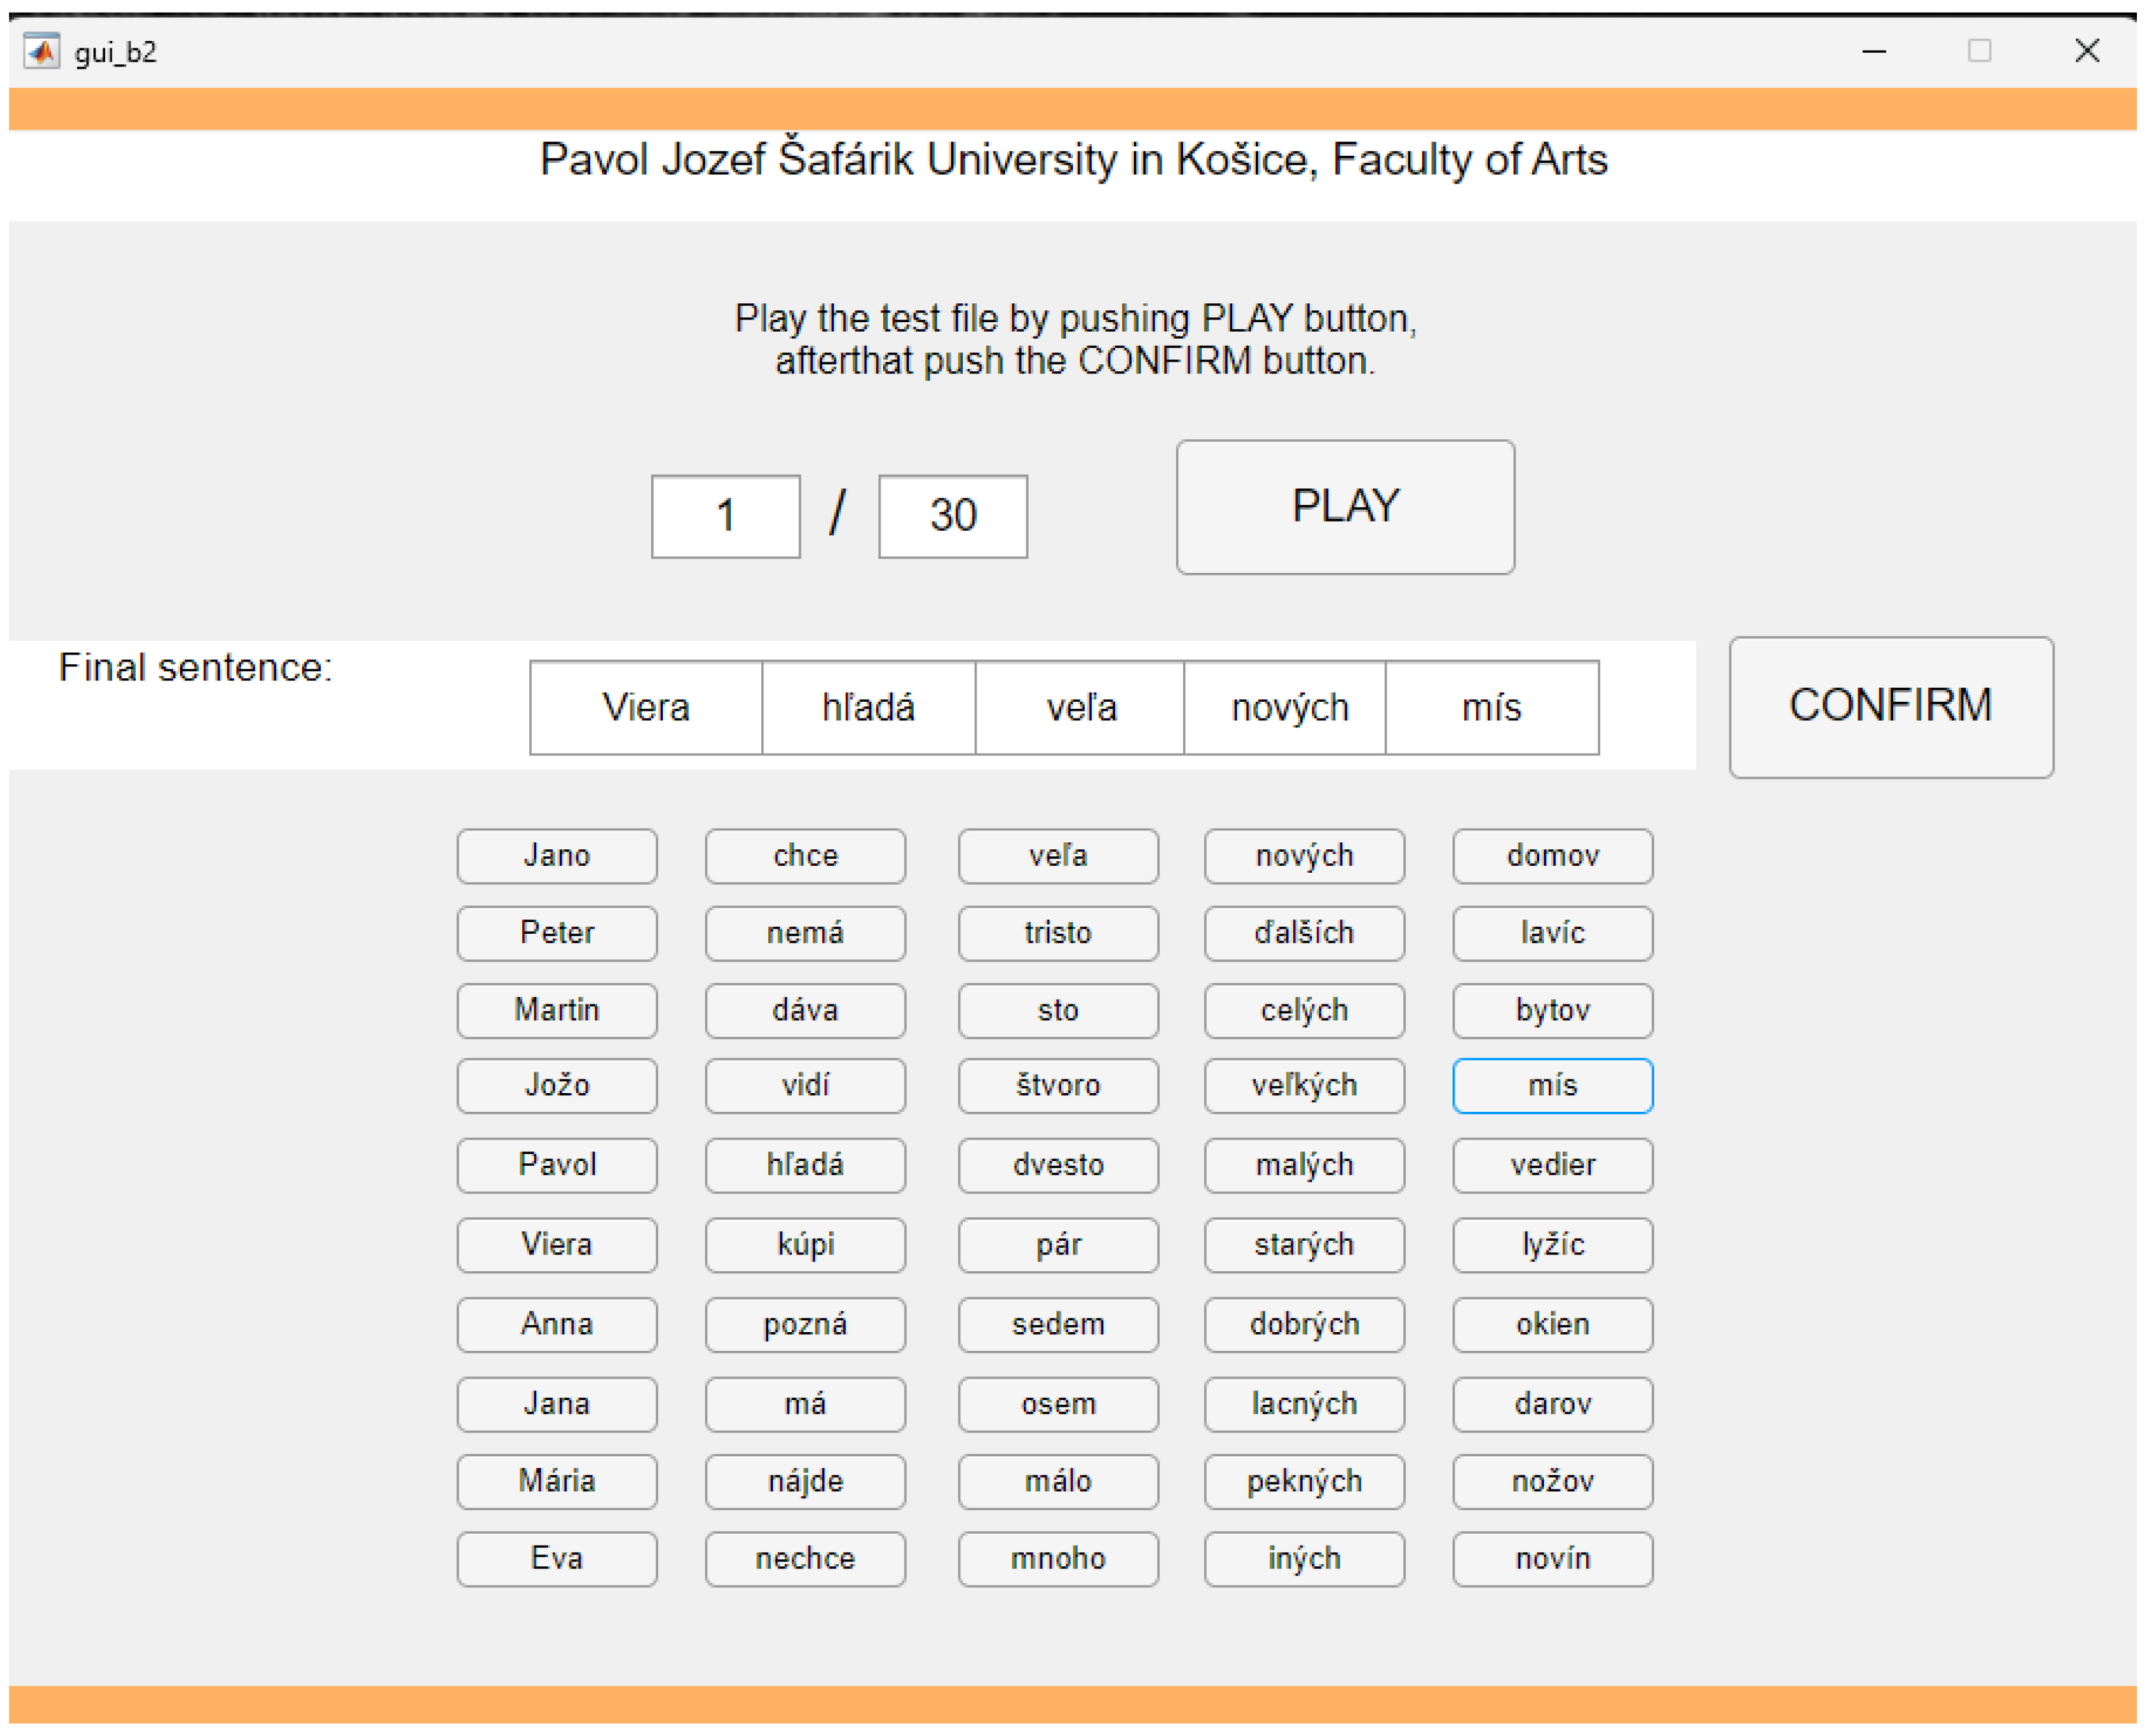Screen dimensions: 2148x1736
Task: Click the MATLAB icon in the title bar
Action: point(41,51)
